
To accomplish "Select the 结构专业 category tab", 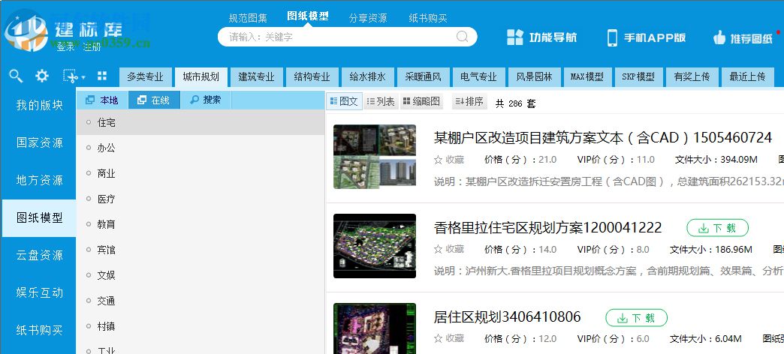I will (x=312, y=77).
